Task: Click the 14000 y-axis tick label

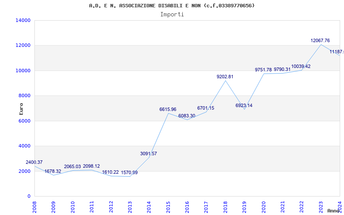Action: [x=23, y=20]
